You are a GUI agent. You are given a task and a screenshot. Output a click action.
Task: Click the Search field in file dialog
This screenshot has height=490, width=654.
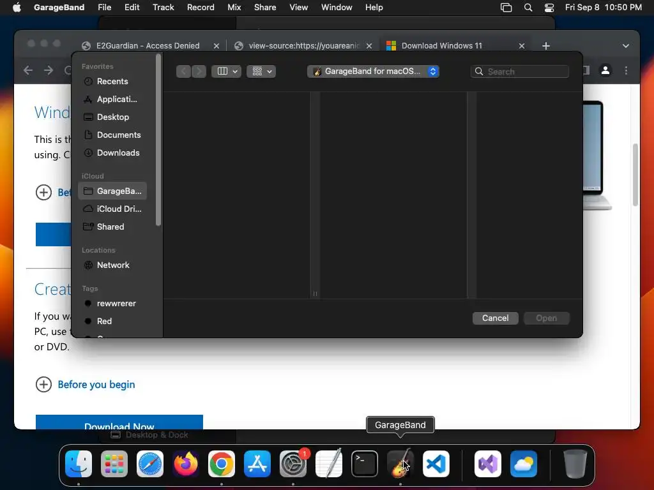[520, 71]
